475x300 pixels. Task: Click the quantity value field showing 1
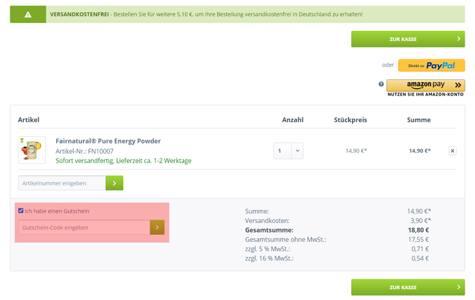282,151
